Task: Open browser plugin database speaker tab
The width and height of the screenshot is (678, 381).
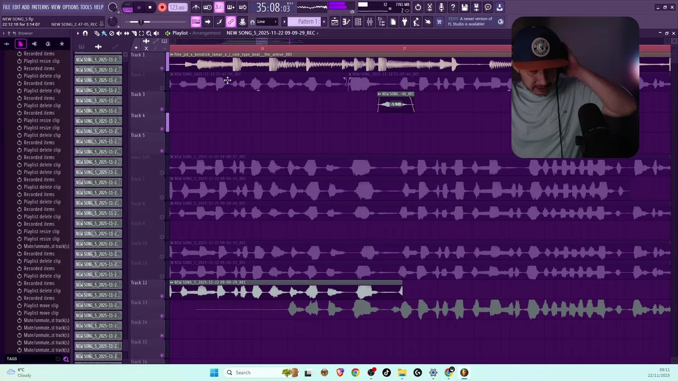Action: (34, 43)
